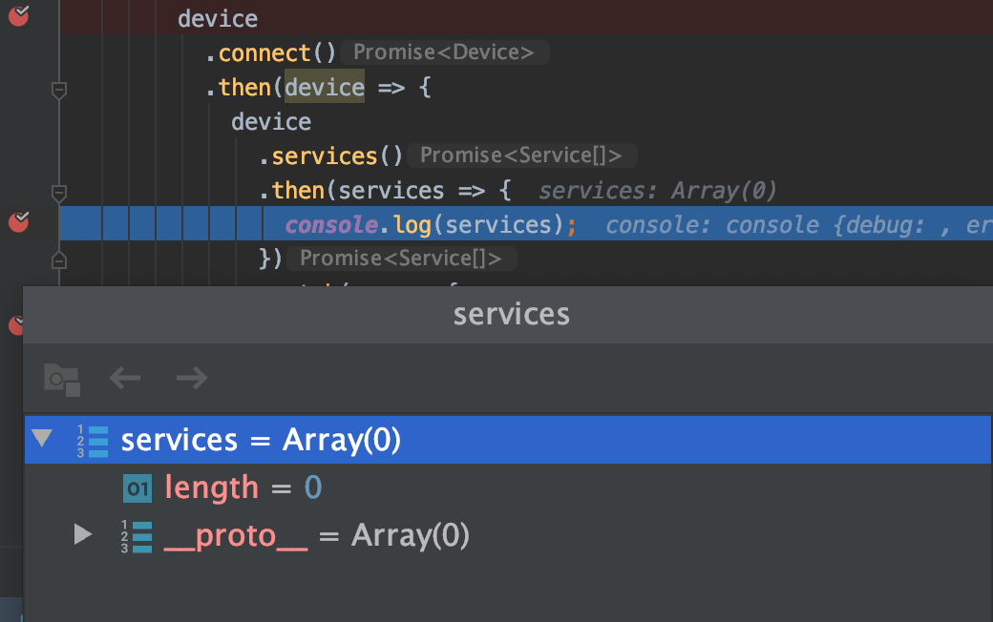The width and height of the screenshot is (993, 622).
Task: Collapse the services = Array(0) node
Action: (x=42, y=438)
